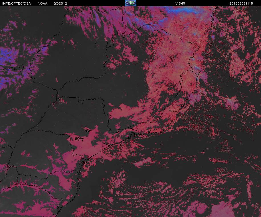The image size is (261, 217).
Task: Select the INPE/CPTEC/DSA header text
Action: click(x=17, y=3)
